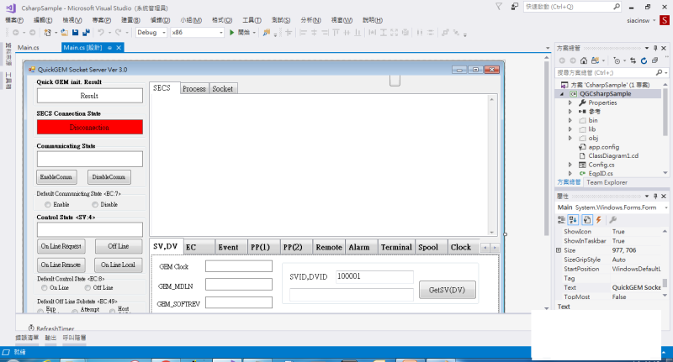
Task: Select the Alarm tab in lower tab strip
Action: (x=359, y=247)
